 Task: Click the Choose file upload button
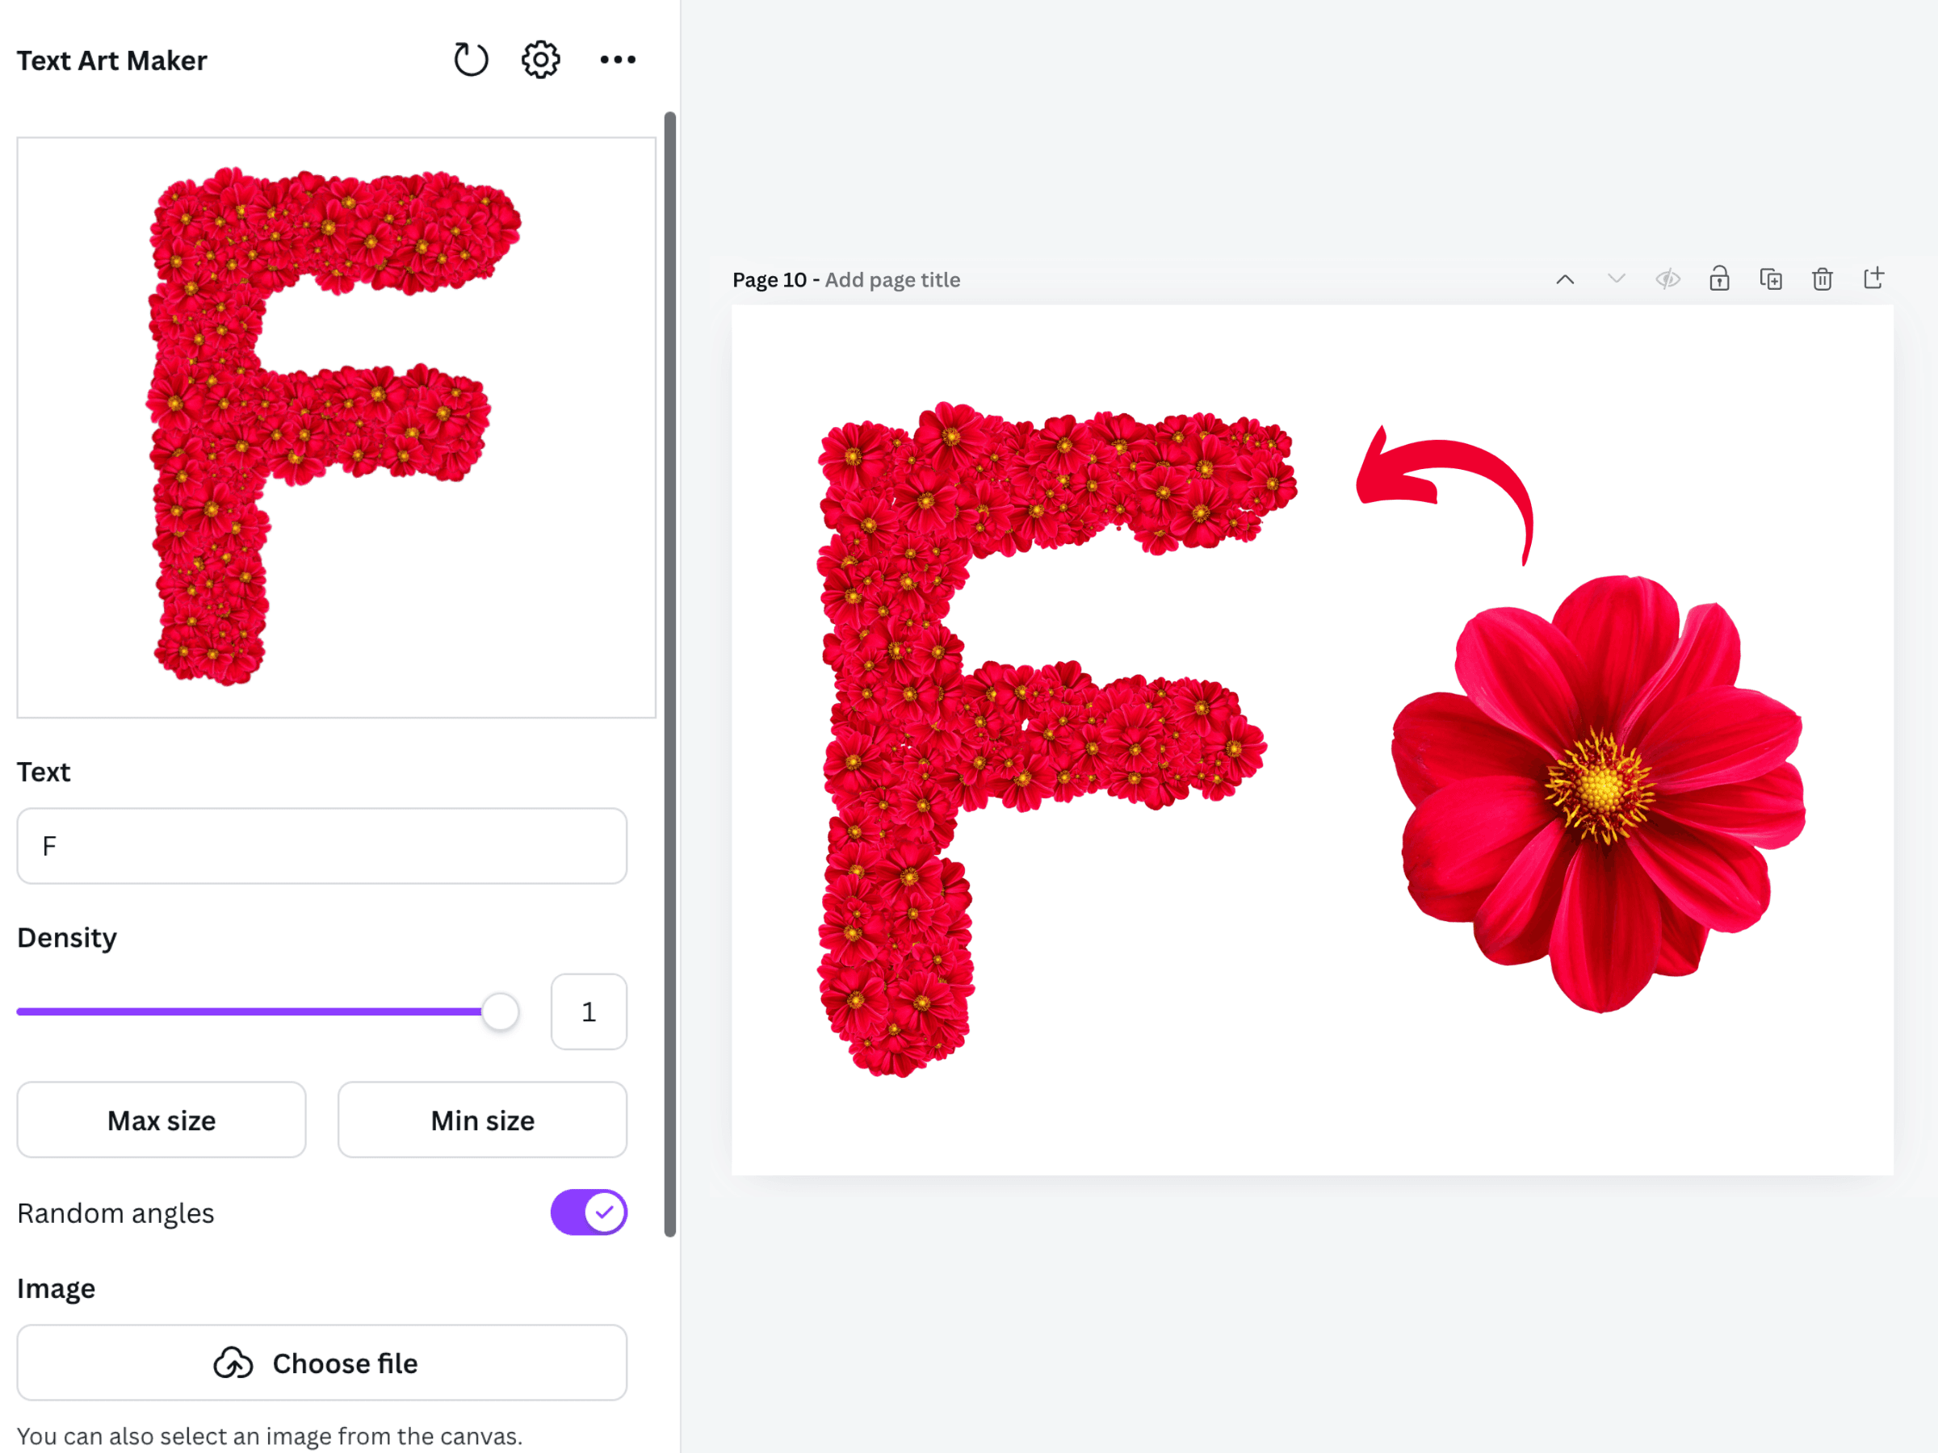click(322, 1362)
